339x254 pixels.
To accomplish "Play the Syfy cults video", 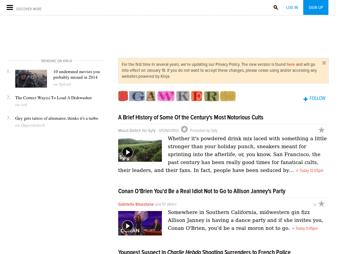I will coord(127,152).
